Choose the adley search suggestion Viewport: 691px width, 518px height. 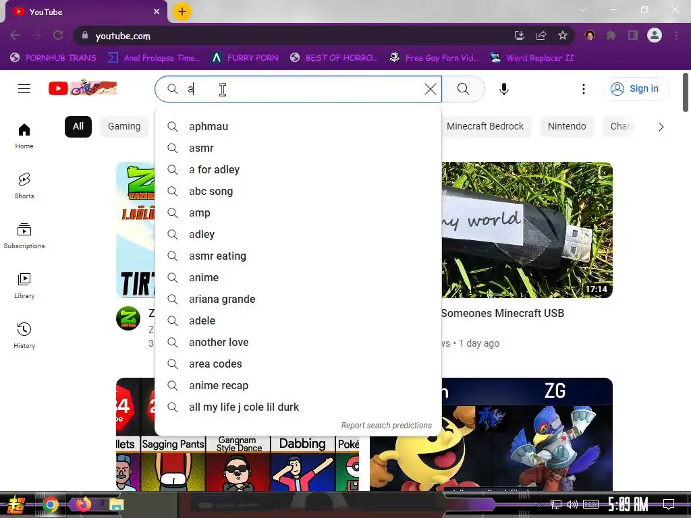[298, 234]
